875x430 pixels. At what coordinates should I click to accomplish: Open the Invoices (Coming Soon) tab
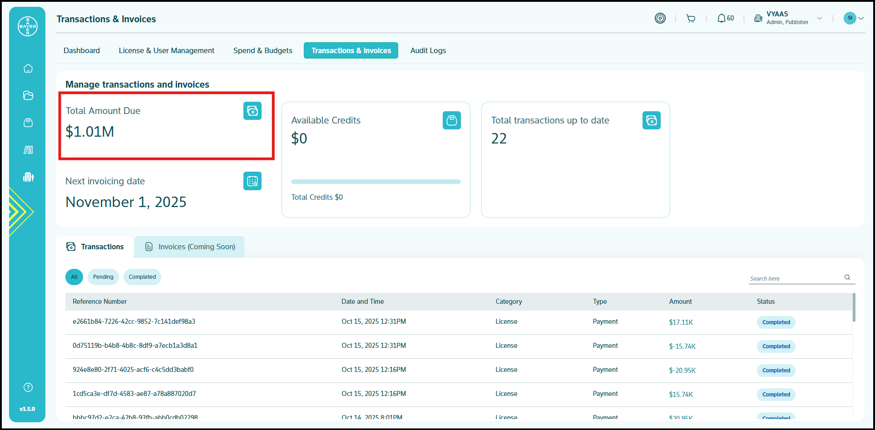coord(190,247)
